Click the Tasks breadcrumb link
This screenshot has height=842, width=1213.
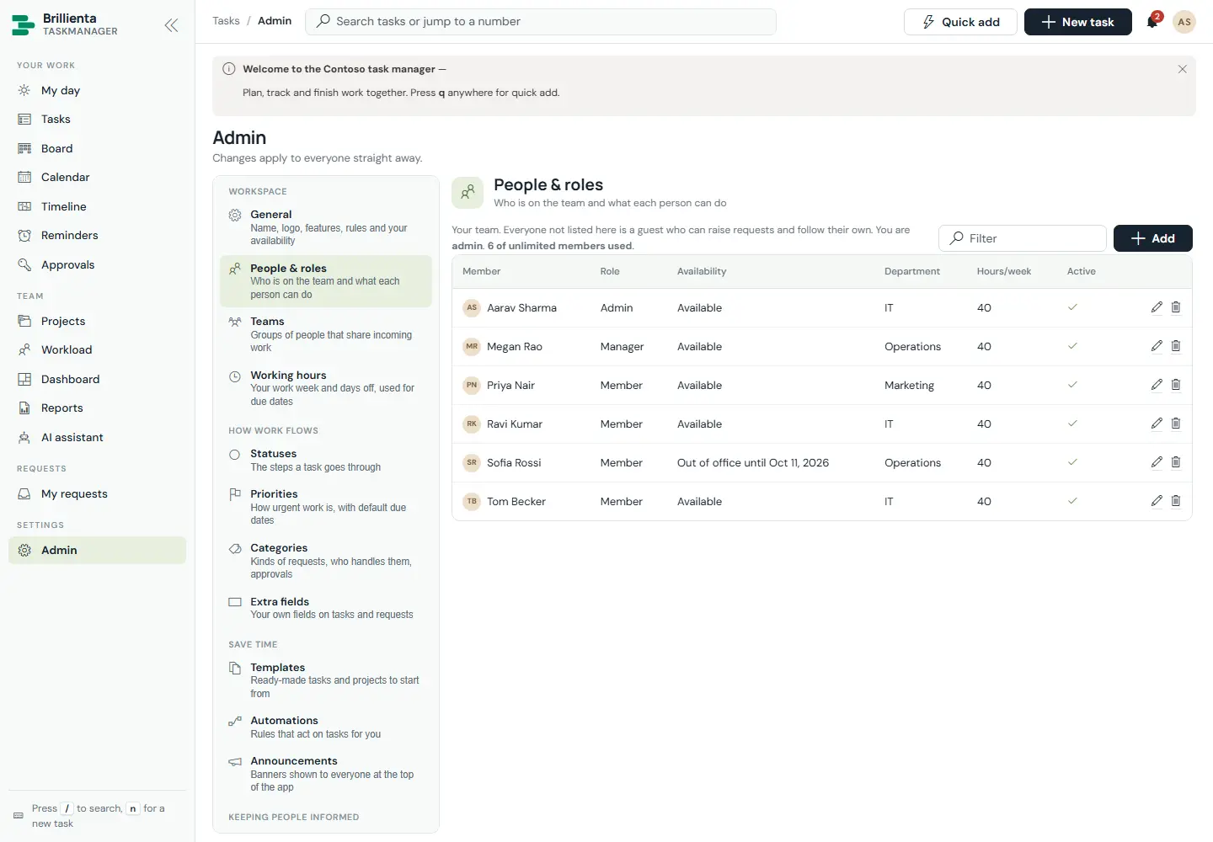coord(226,21)
